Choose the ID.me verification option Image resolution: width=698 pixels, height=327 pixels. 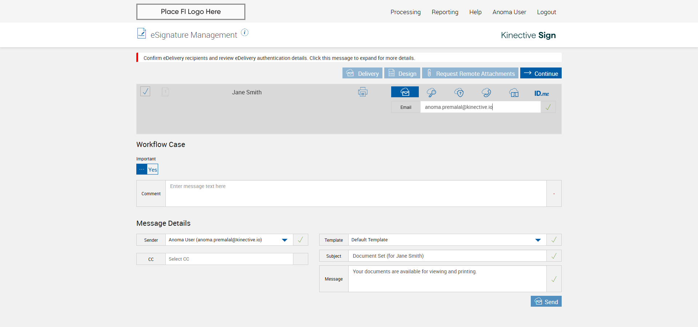541,93
